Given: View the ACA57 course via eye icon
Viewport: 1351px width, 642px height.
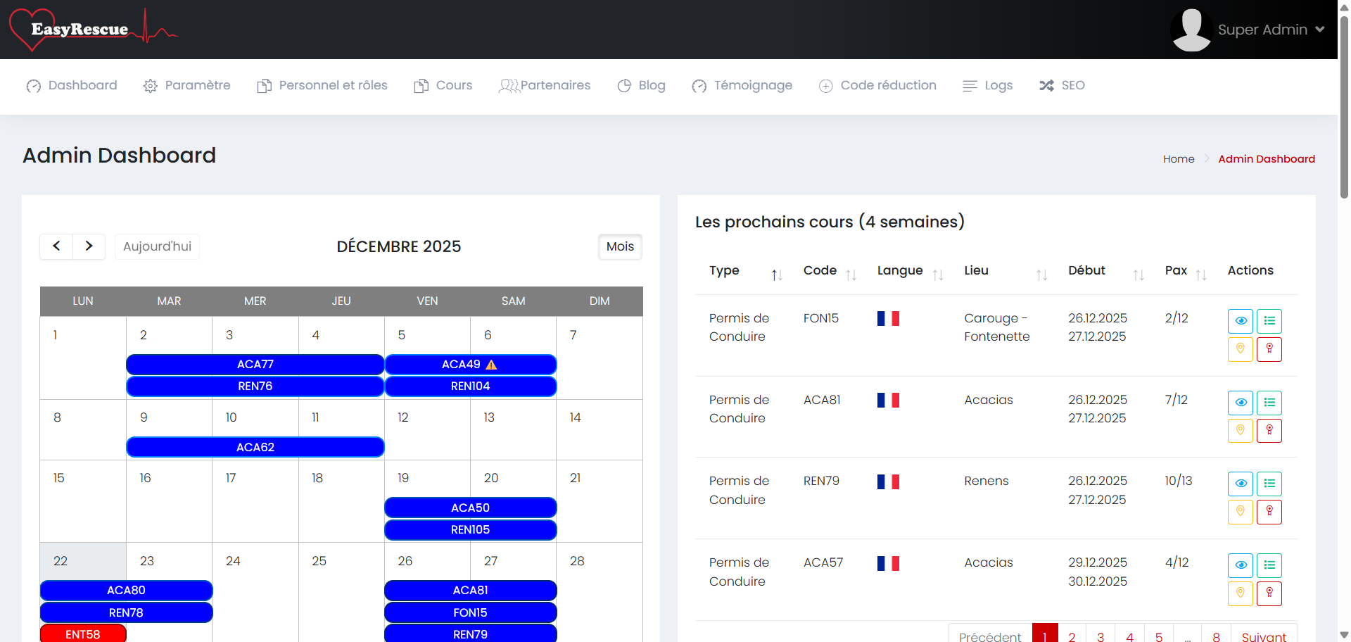Looking at the screenshot, I should (x=1240, y=565).
